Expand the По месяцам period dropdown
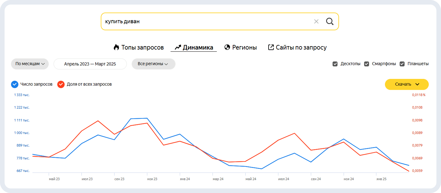The image size is (441, 193). click(x=30, y=64)
